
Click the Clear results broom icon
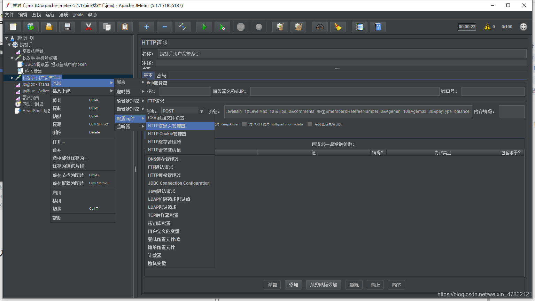coord(280,27)
